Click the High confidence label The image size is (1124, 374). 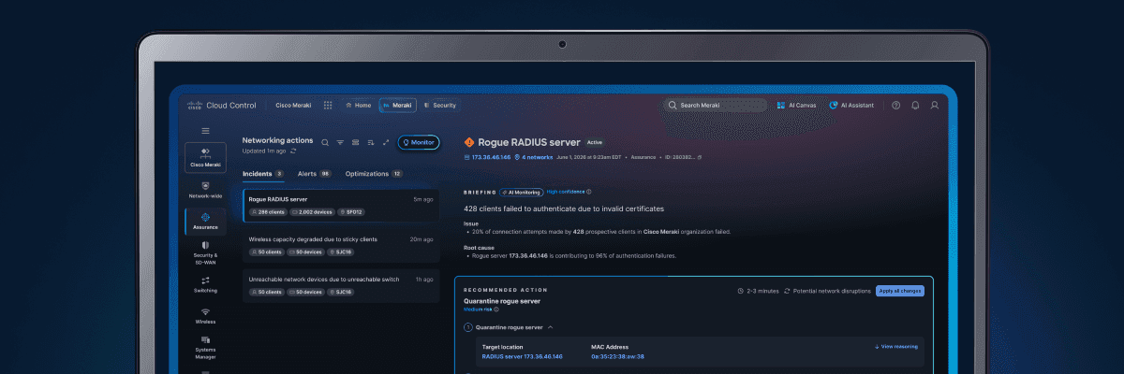(565, 192)
